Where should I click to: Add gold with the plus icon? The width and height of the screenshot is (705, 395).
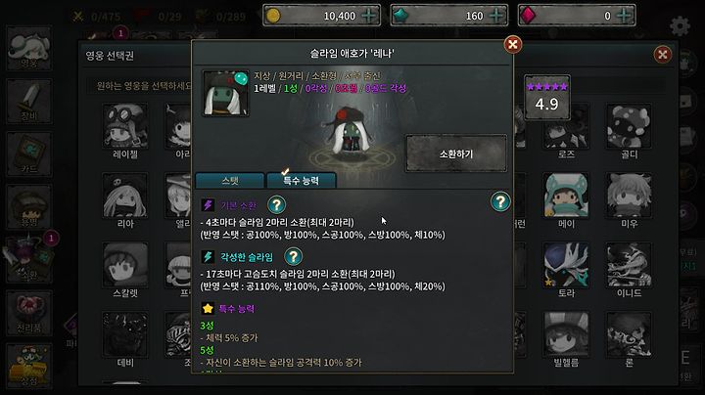coord(369,16)
